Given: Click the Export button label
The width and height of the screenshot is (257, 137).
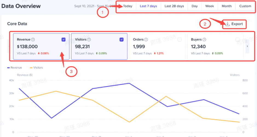Looking at the screenshot, I should pos(237,24).
